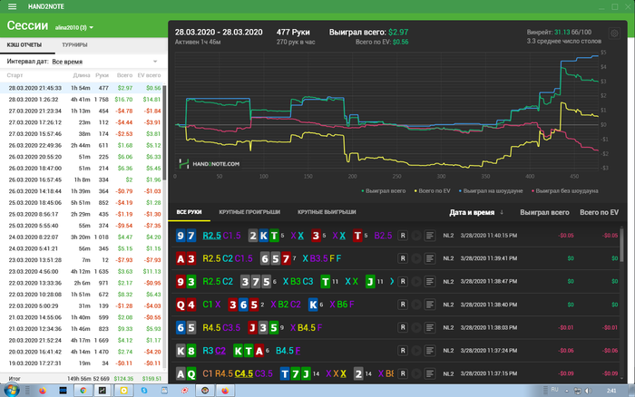
Task: Select the 'ВСЕ РУКИ' tab
Action: [x=189, y=212]
